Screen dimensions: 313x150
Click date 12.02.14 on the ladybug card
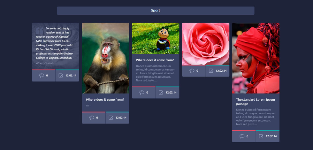coord(171,92)
